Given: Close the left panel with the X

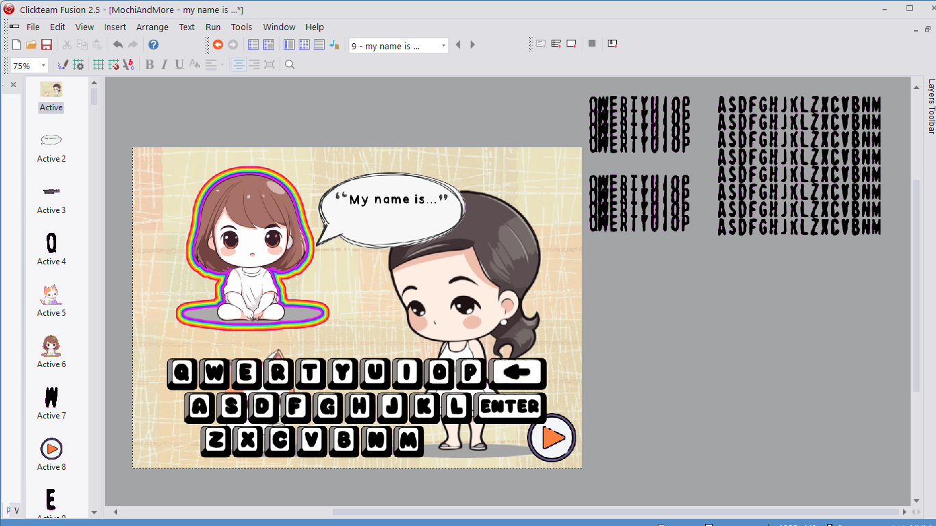Looking at the screenshot, I should click(x=13, y=85).
